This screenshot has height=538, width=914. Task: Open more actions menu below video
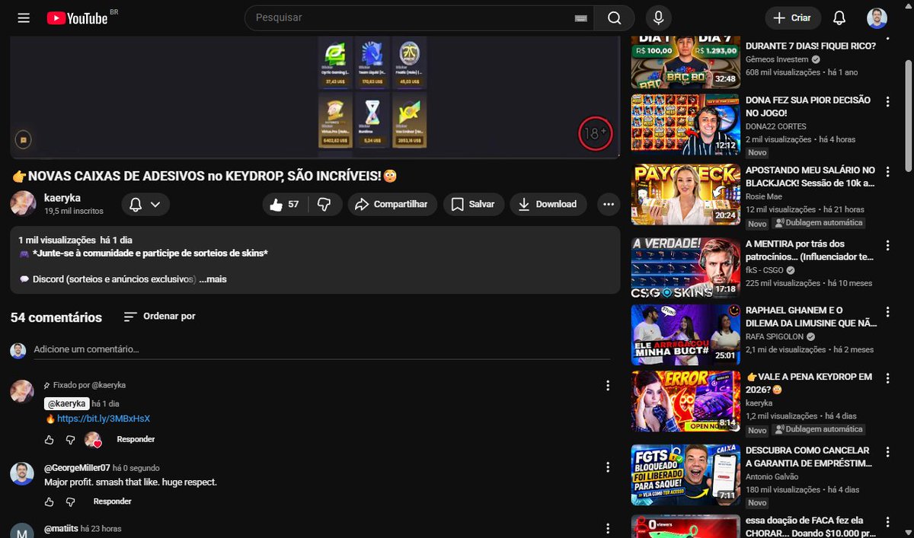click(x=607, y=204)
